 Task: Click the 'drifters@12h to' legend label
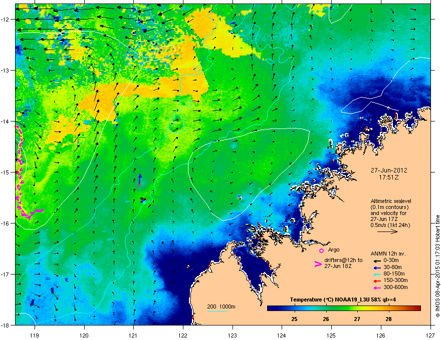[x=343, y=260]
